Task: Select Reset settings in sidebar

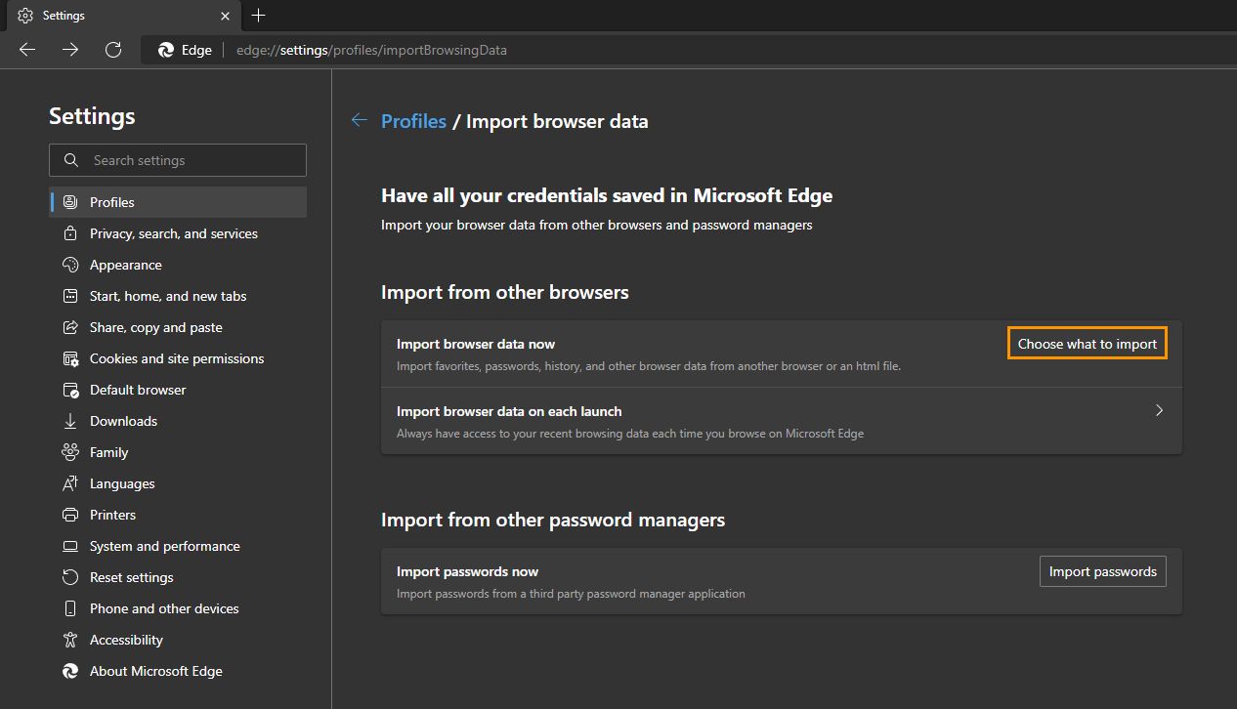Action: (178, 577)
